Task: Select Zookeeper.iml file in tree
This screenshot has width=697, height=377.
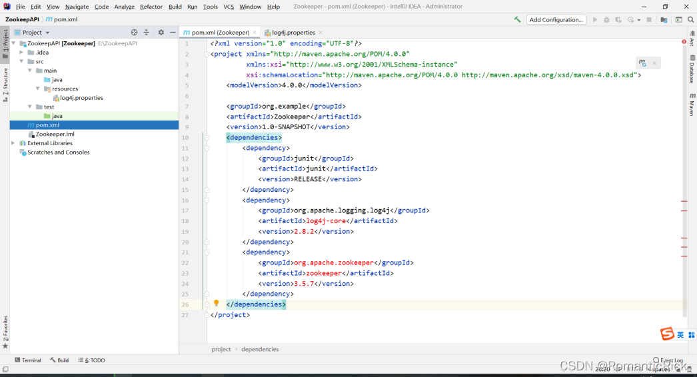Action: click(x=55, y=134)
